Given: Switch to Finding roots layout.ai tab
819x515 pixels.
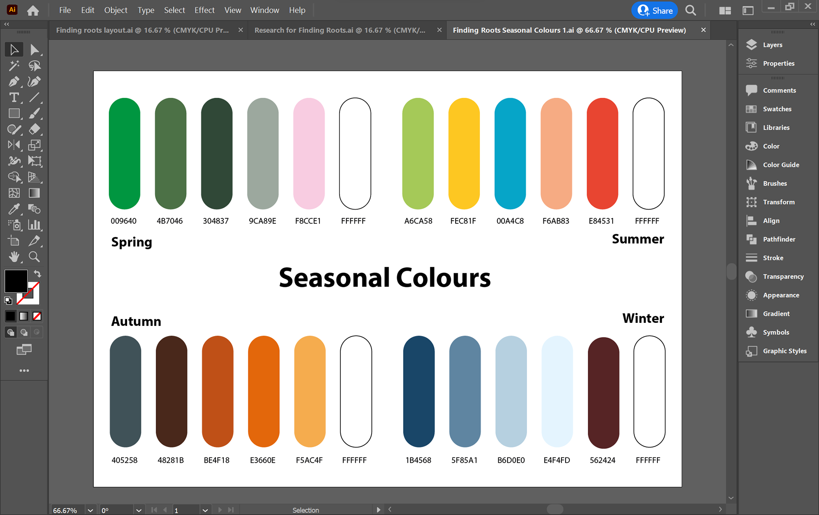Looking at the screenshot, I should pos(142,30).
